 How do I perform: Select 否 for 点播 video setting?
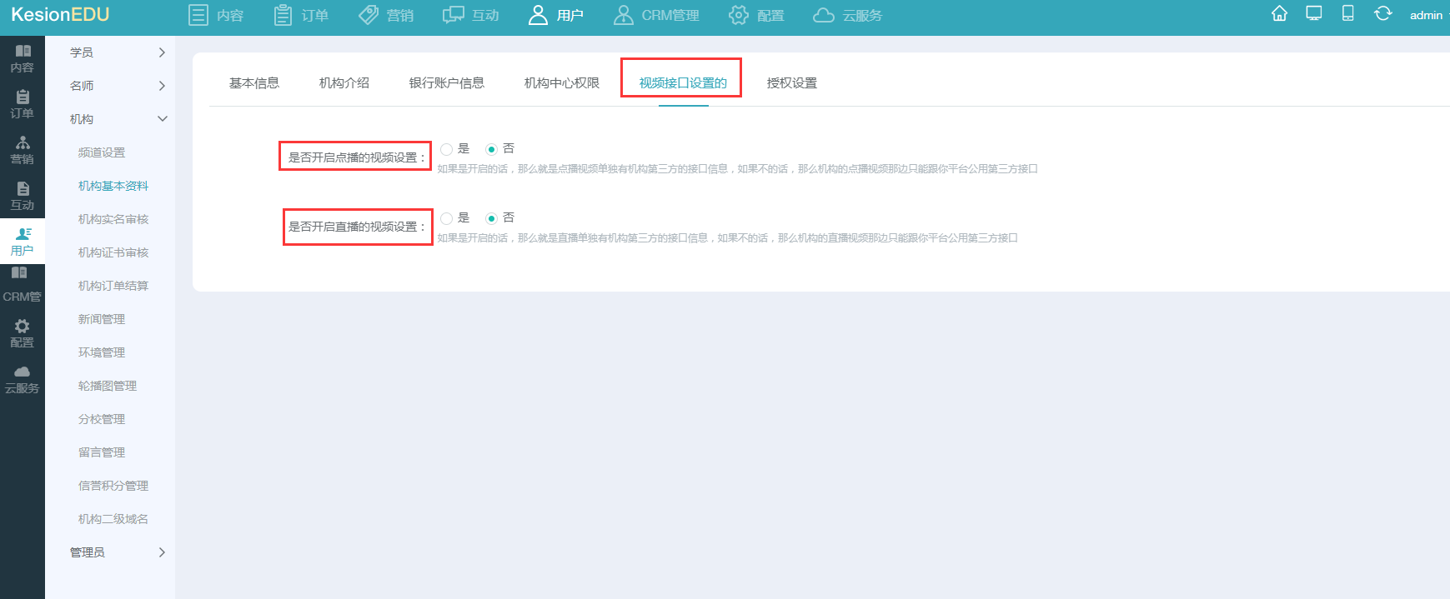point(492,149)
